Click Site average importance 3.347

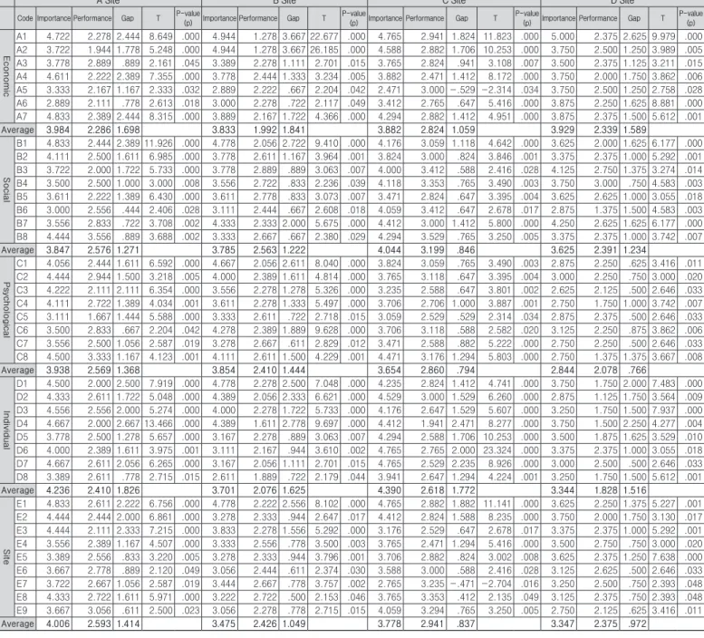(563, 624)
